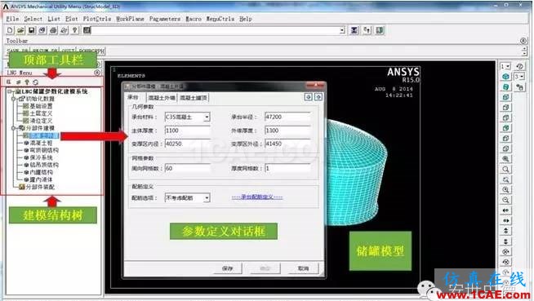Click the New Analysis icon in top toolbar
The height and width of the screenshot is (301, 534).
coord(11,30)
